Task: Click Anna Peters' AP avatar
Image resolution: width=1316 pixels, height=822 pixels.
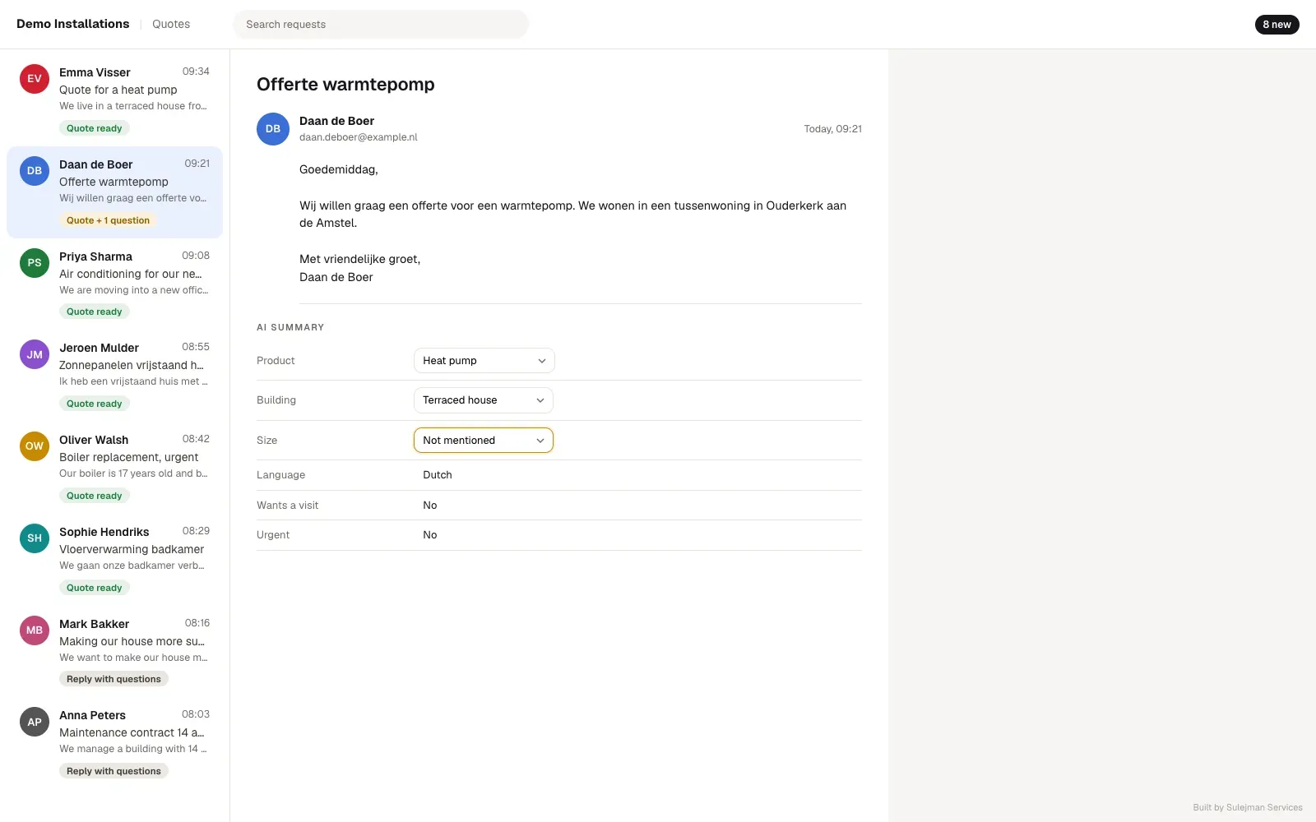Action: (x=35, y=722)
